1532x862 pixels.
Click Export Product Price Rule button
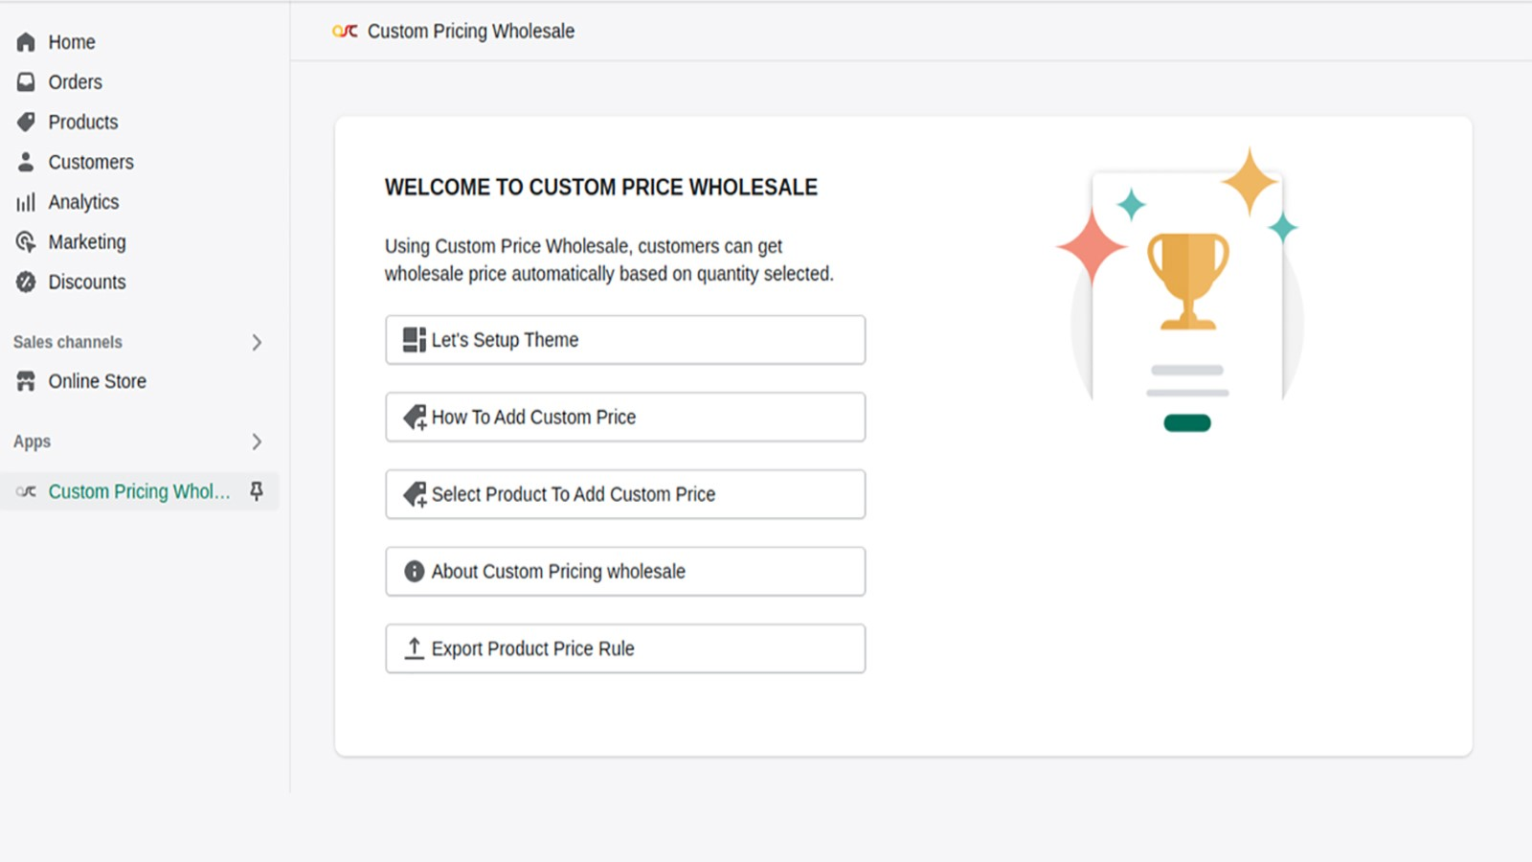(x=625, y=648)
